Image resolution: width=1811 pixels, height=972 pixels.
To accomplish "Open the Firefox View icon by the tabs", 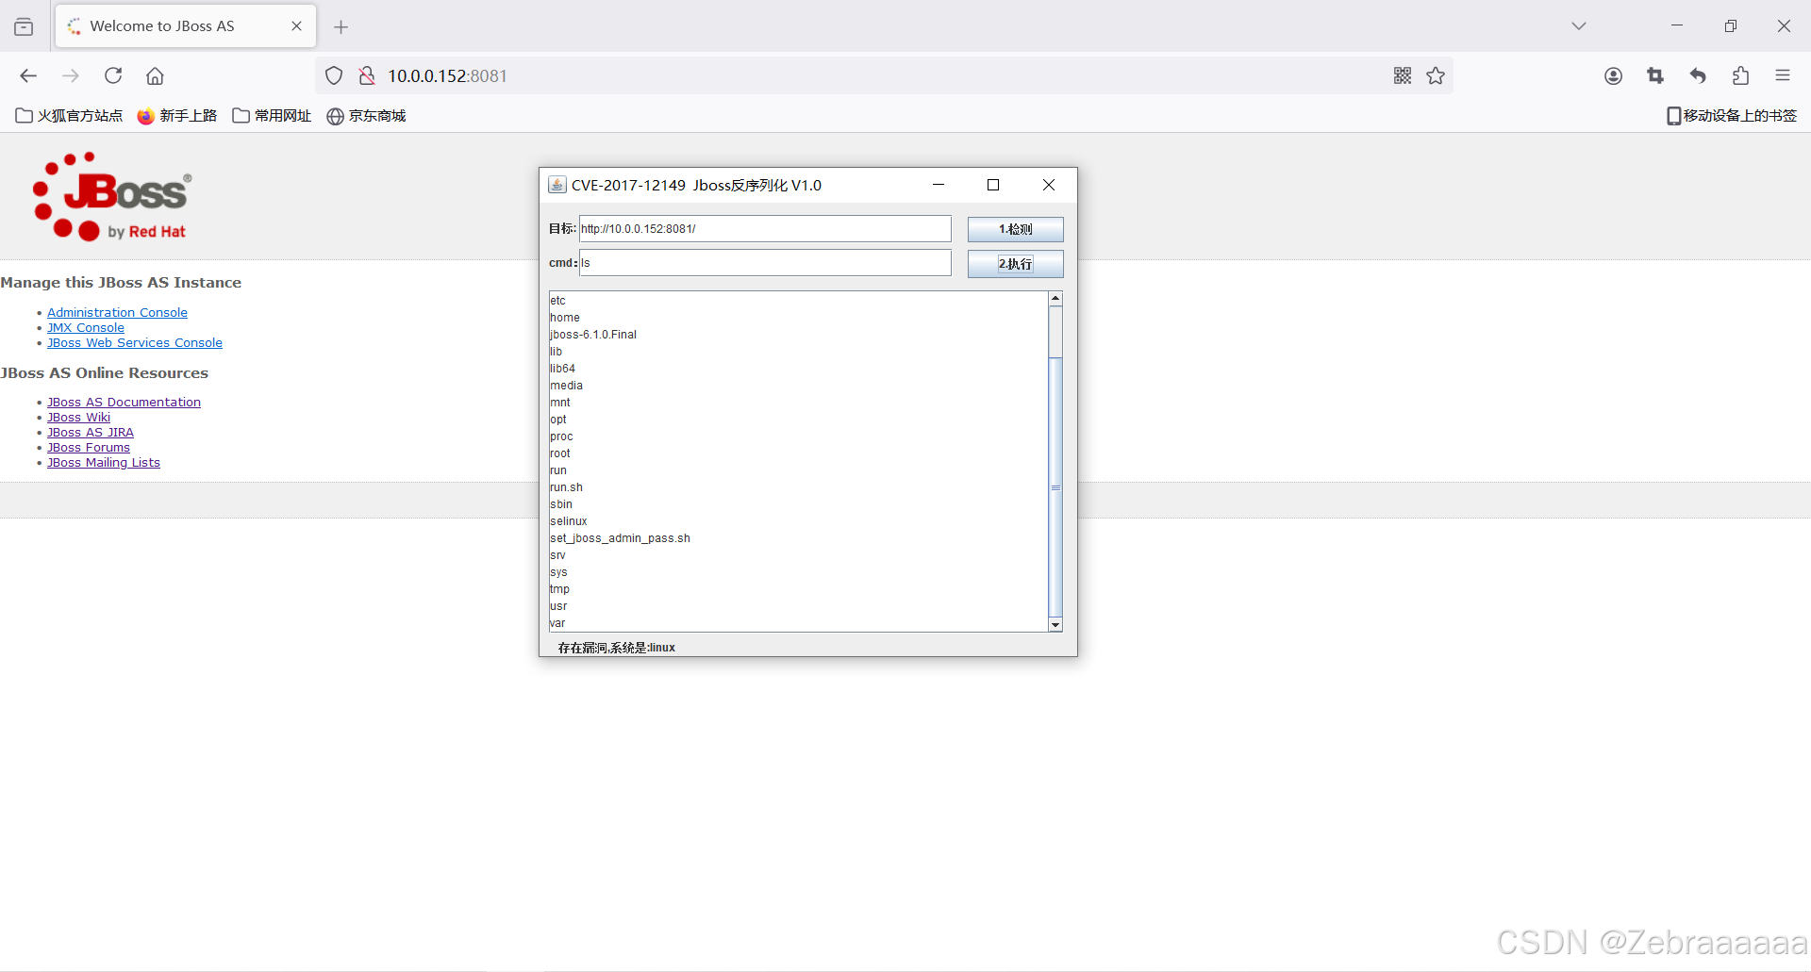I will coord(24,26).
